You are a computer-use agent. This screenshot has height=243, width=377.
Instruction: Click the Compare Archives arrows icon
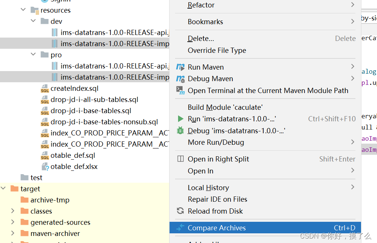coord(180,227)
